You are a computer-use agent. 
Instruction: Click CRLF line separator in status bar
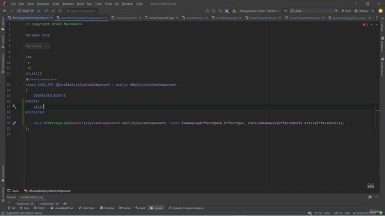[x=327, y=214]
